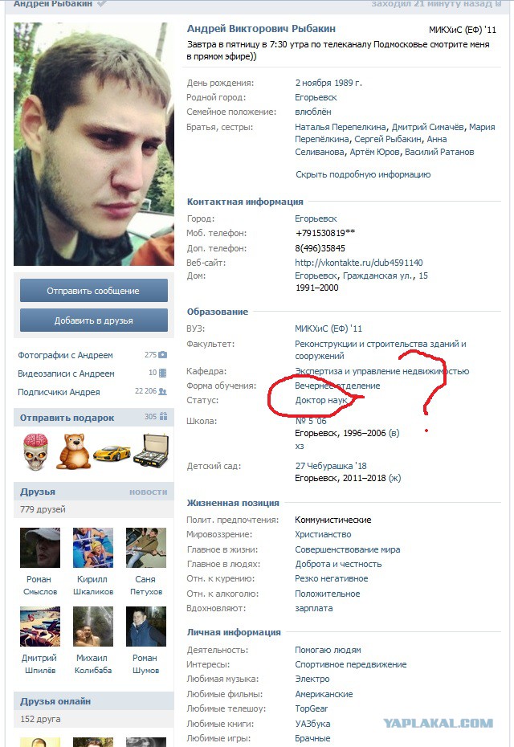Image resolution: width=514 pixels, height=747 pixels.
Task: Select the yellow sports car gift
Action: (112, 453)
